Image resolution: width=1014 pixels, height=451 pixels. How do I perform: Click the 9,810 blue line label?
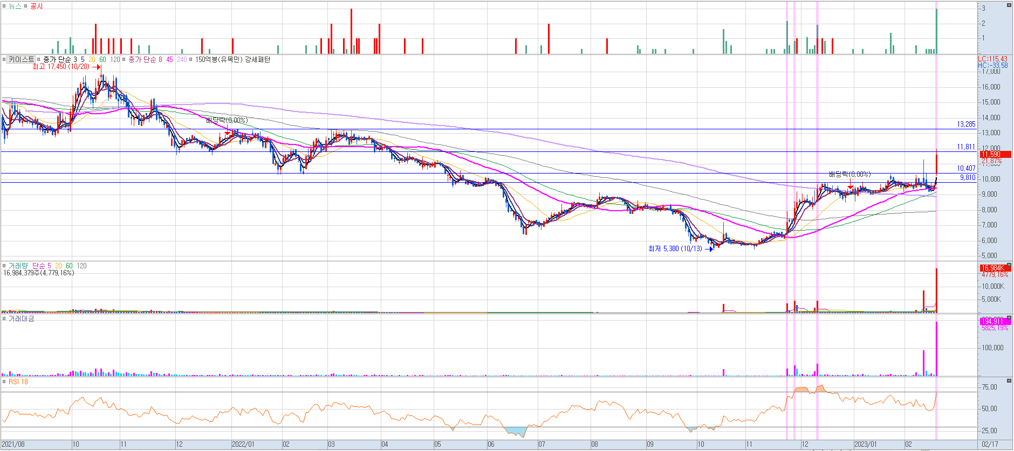[968, 177]
